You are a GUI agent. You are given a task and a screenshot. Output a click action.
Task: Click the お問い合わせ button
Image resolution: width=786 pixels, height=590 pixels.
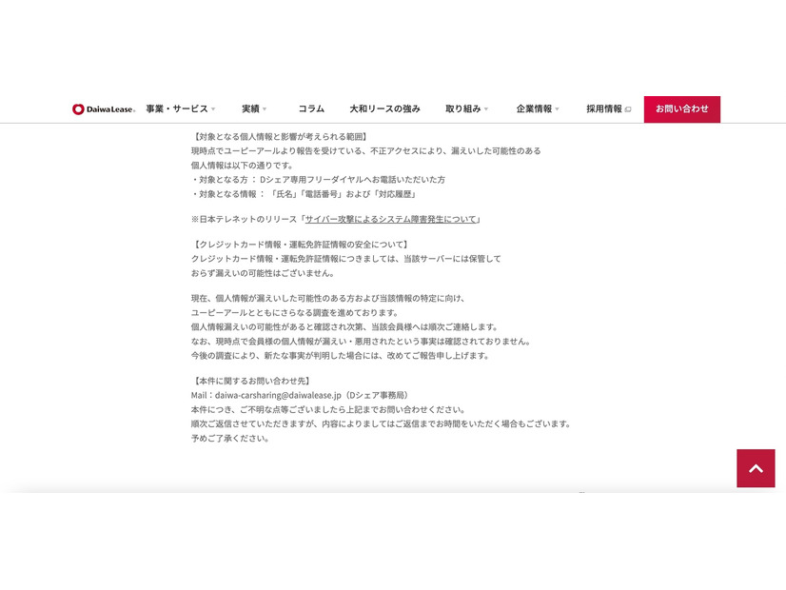tap(681, 109)
